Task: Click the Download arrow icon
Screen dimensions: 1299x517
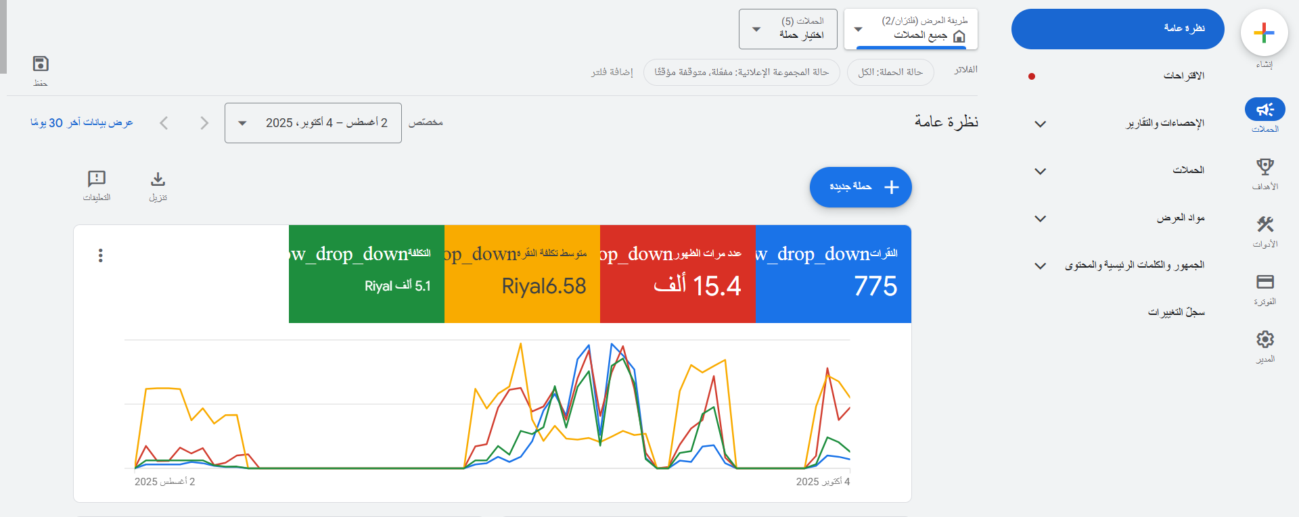Action: 158,179
